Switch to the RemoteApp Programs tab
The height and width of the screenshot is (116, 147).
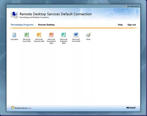tap(22, 25)
